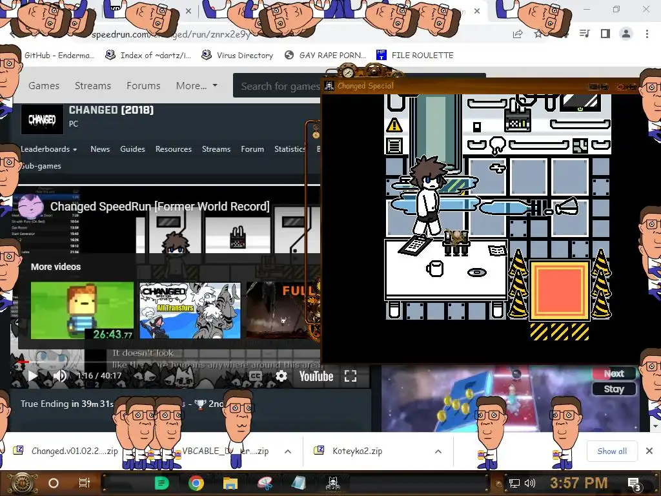
Task: Play the YouTube video
Action: pyautogui.click(x=32, y=376)
